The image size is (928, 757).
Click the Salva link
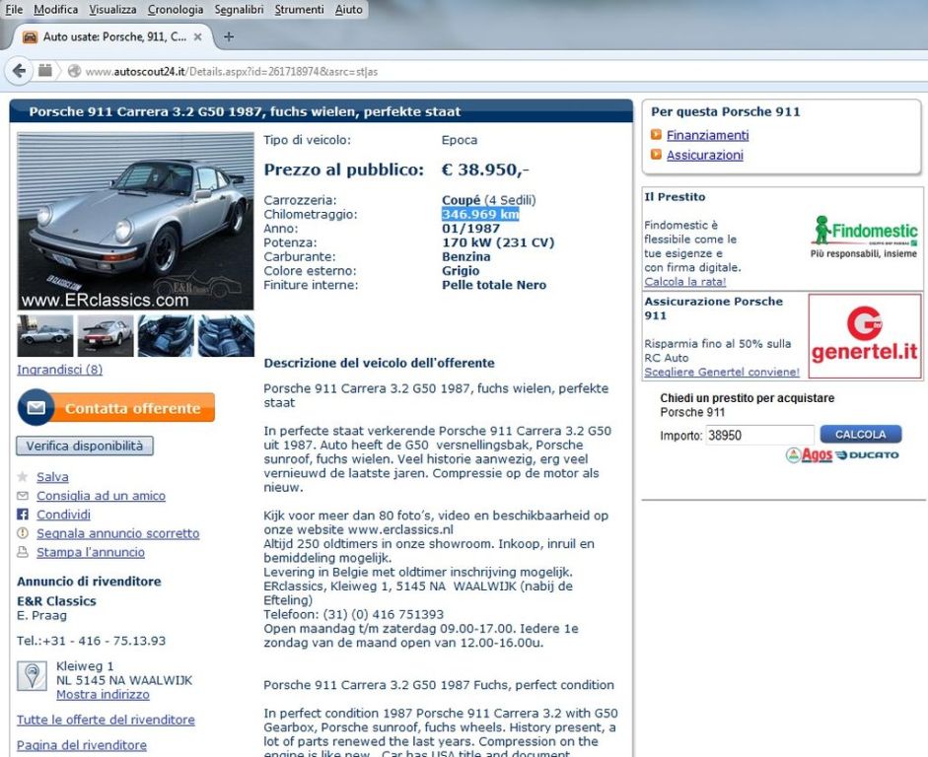click(x=52, y=477)
